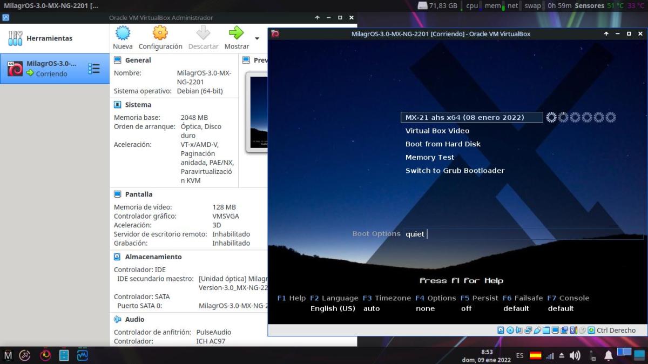
Task: Expand the dropdown arrow next to Mostrar
Action: 257,38
